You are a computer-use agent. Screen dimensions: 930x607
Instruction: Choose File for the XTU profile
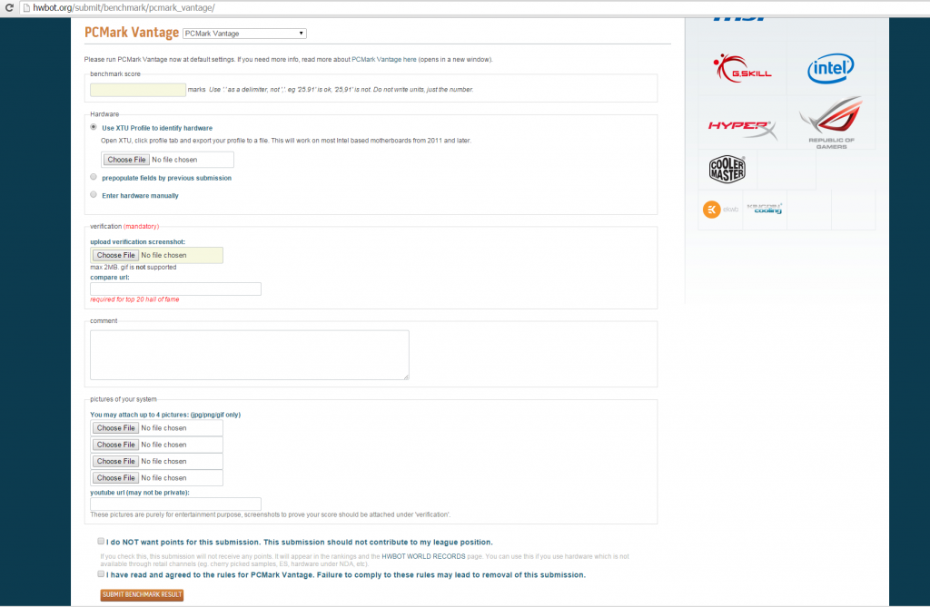[x=126, y=160]
